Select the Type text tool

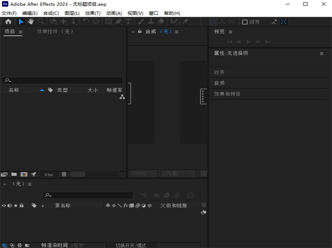(x=128, y=22)
